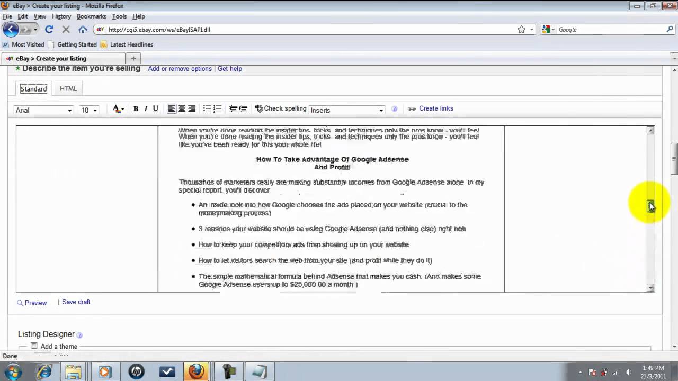
Task: Open the Edit menu
Action: tap(23, 16)
